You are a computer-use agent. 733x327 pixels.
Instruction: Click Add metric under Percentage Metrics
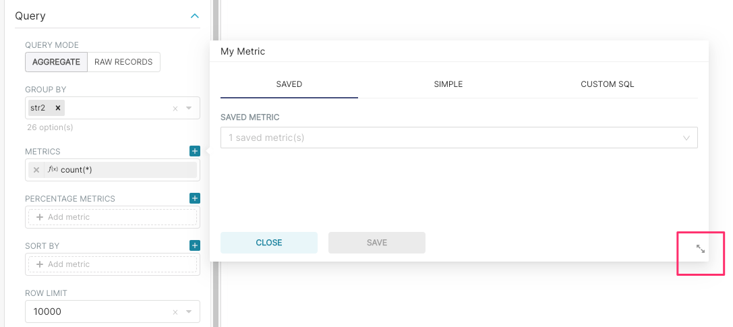coord(112,217)
